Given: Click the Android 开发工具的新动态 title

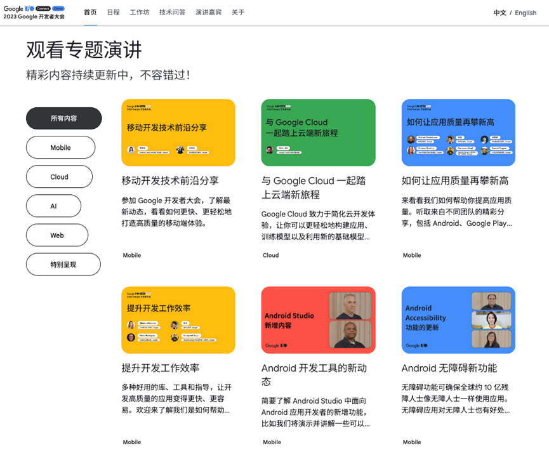Looking at the screenshot, I should 314,374.
